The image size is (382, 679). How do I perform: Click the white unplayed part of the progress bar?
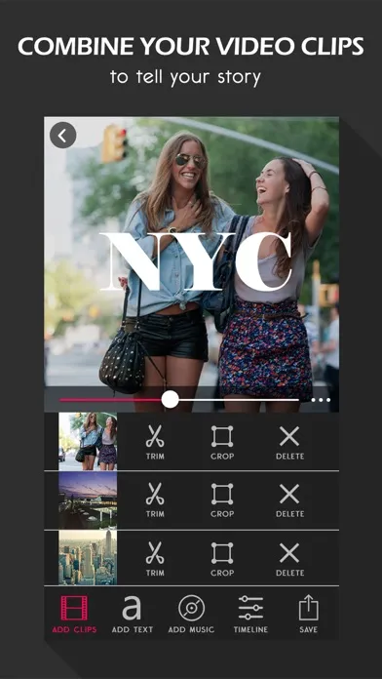click(239, 400)
